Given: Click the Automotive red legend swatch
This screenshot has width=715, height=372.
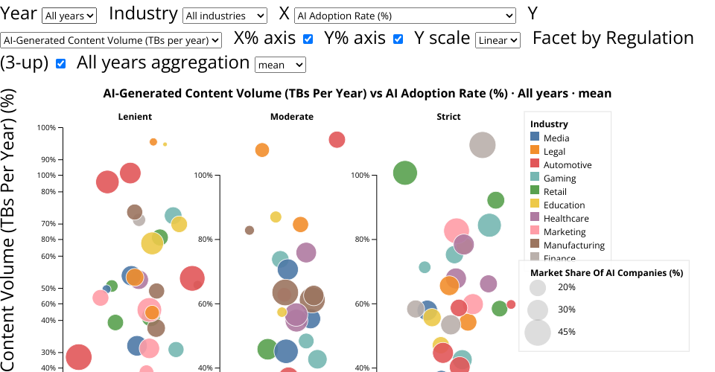Looking at the screenshot, I should pyautogui.click(x=535, y=164).
